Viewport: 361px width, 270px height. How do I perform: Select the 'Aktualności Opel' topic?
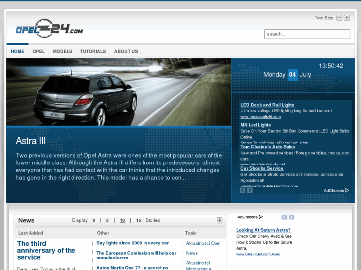coord(203,243)
